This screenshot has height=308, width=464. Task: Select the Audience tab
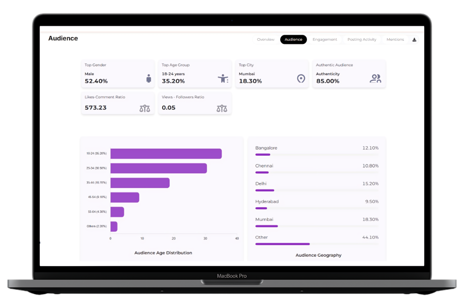click(293, 39)
